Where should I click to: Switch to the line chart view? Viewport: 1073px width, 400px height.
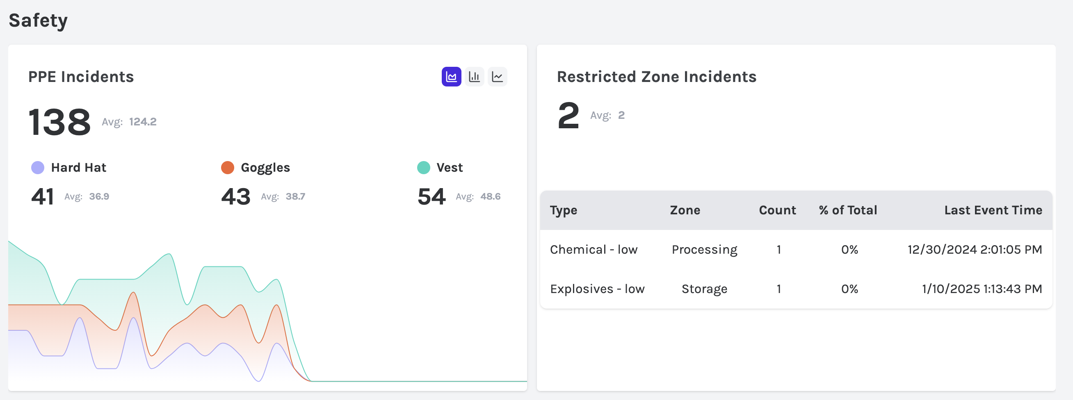coord(498,77)
